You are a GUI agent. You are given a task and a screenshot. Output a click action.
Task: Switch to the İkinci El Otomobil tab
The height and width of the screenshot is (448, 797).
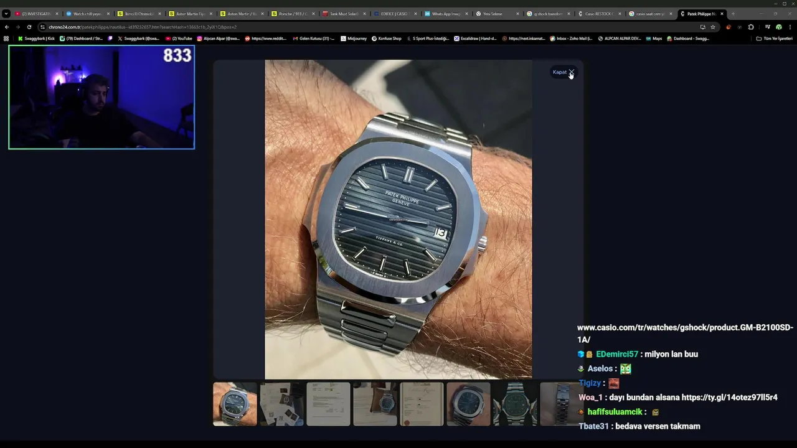tap(138, 14)
